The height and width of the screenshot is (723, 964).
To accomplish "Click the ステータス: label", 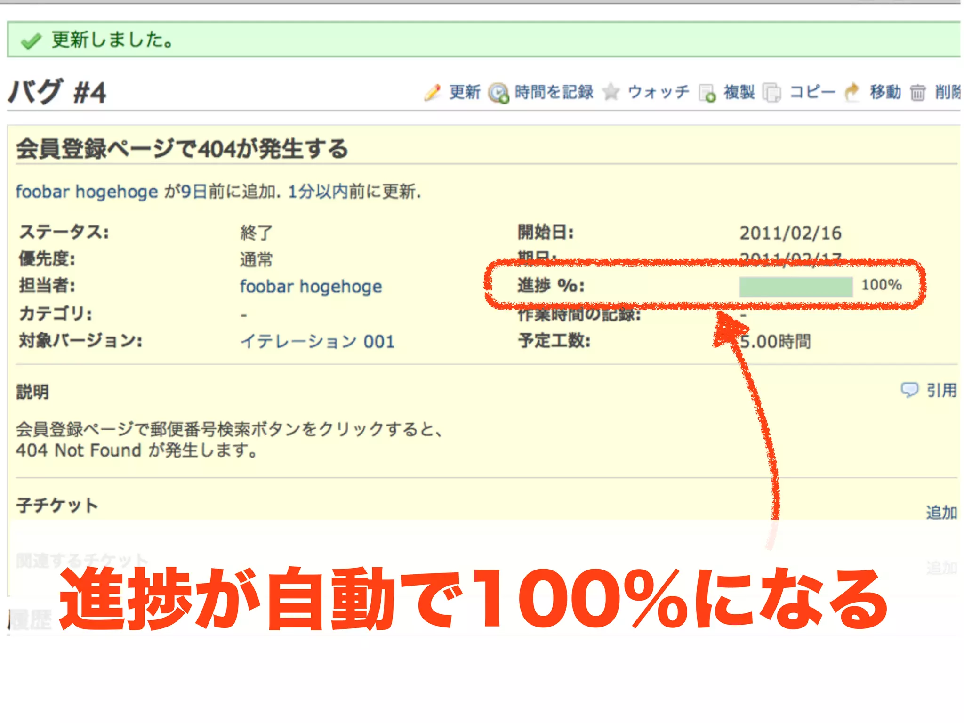I will coord(64,232).
